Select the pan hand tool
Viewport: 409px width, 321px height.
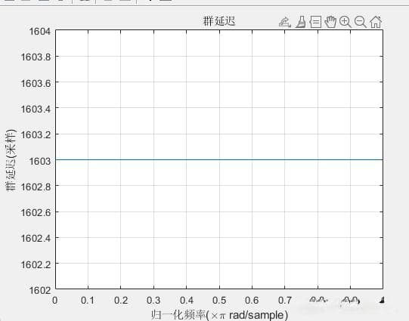[330, 22]
